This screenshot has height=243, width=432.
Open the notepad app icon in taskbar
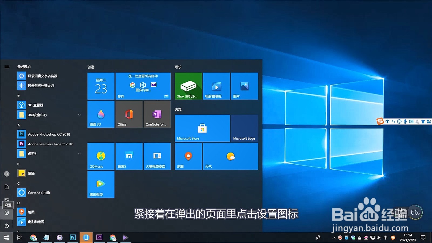pos(46,238)
